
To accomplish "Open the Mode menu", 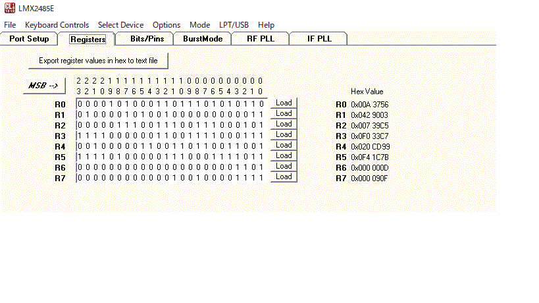I will 199,25.
